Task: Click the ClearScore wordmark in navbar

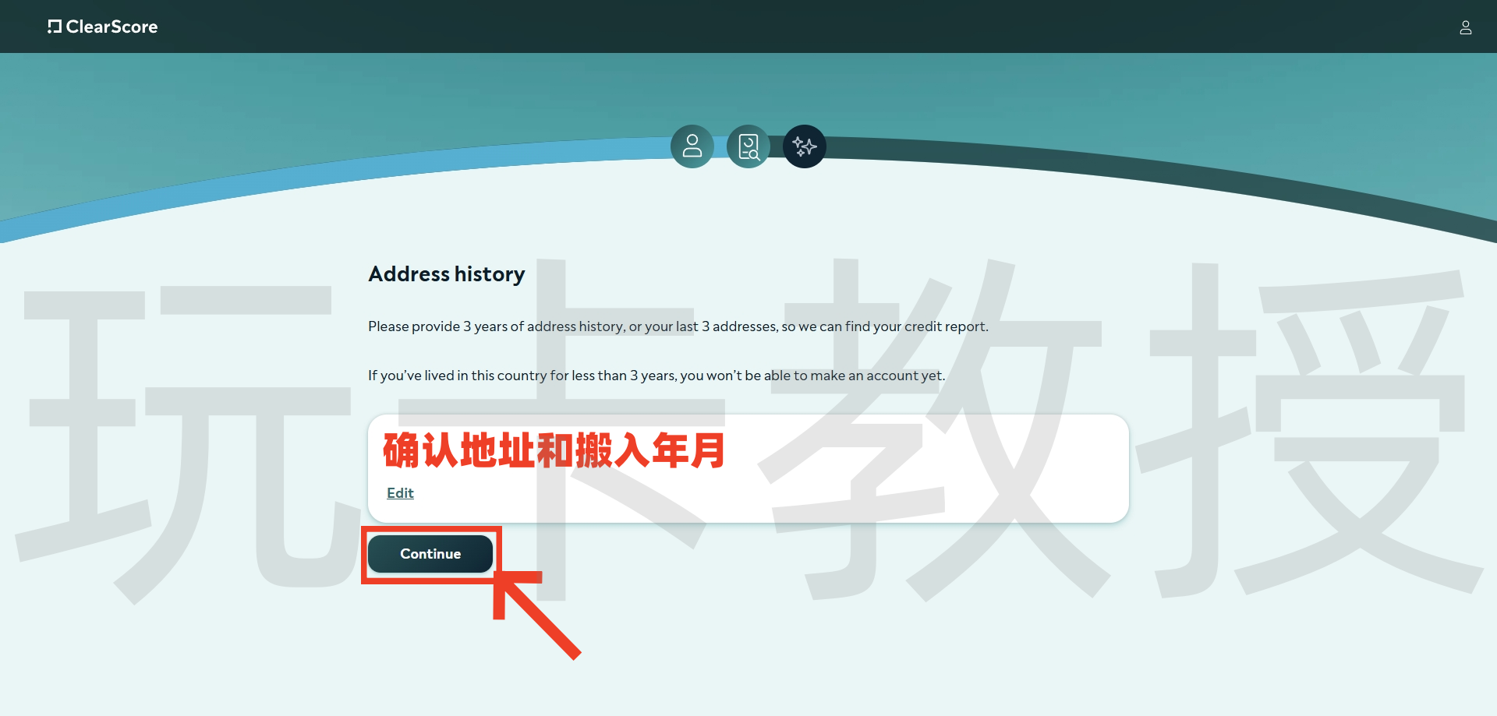Action: pos(112,26)
